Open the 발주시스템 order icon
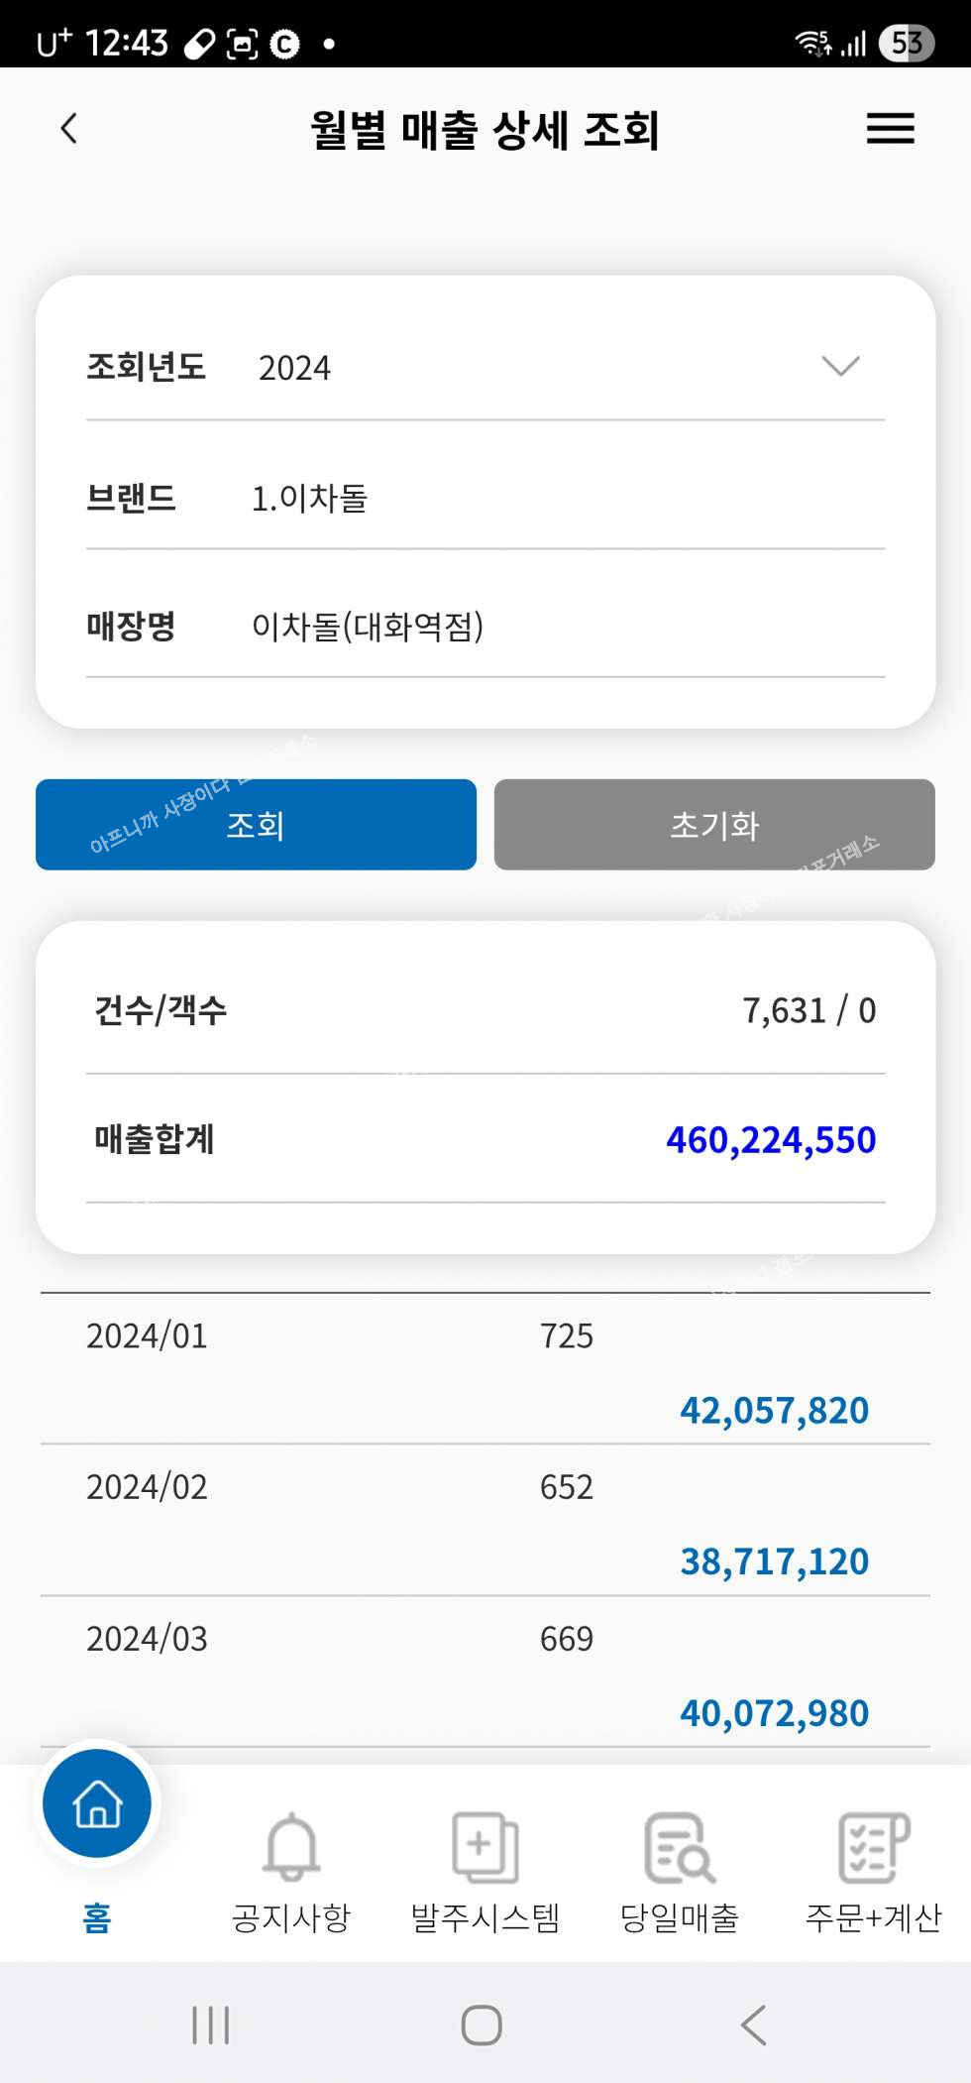 [485, 1847]
